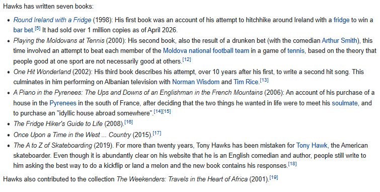Open the Pyrenees link

pyautogui.click(x=63, y=103)
